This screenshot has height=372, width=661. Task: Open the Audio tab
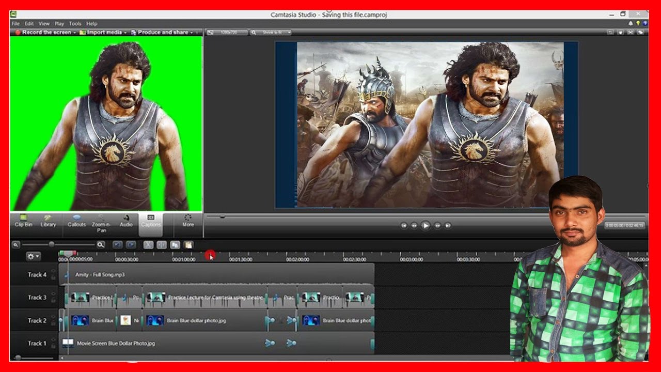[x=126, y=221]
